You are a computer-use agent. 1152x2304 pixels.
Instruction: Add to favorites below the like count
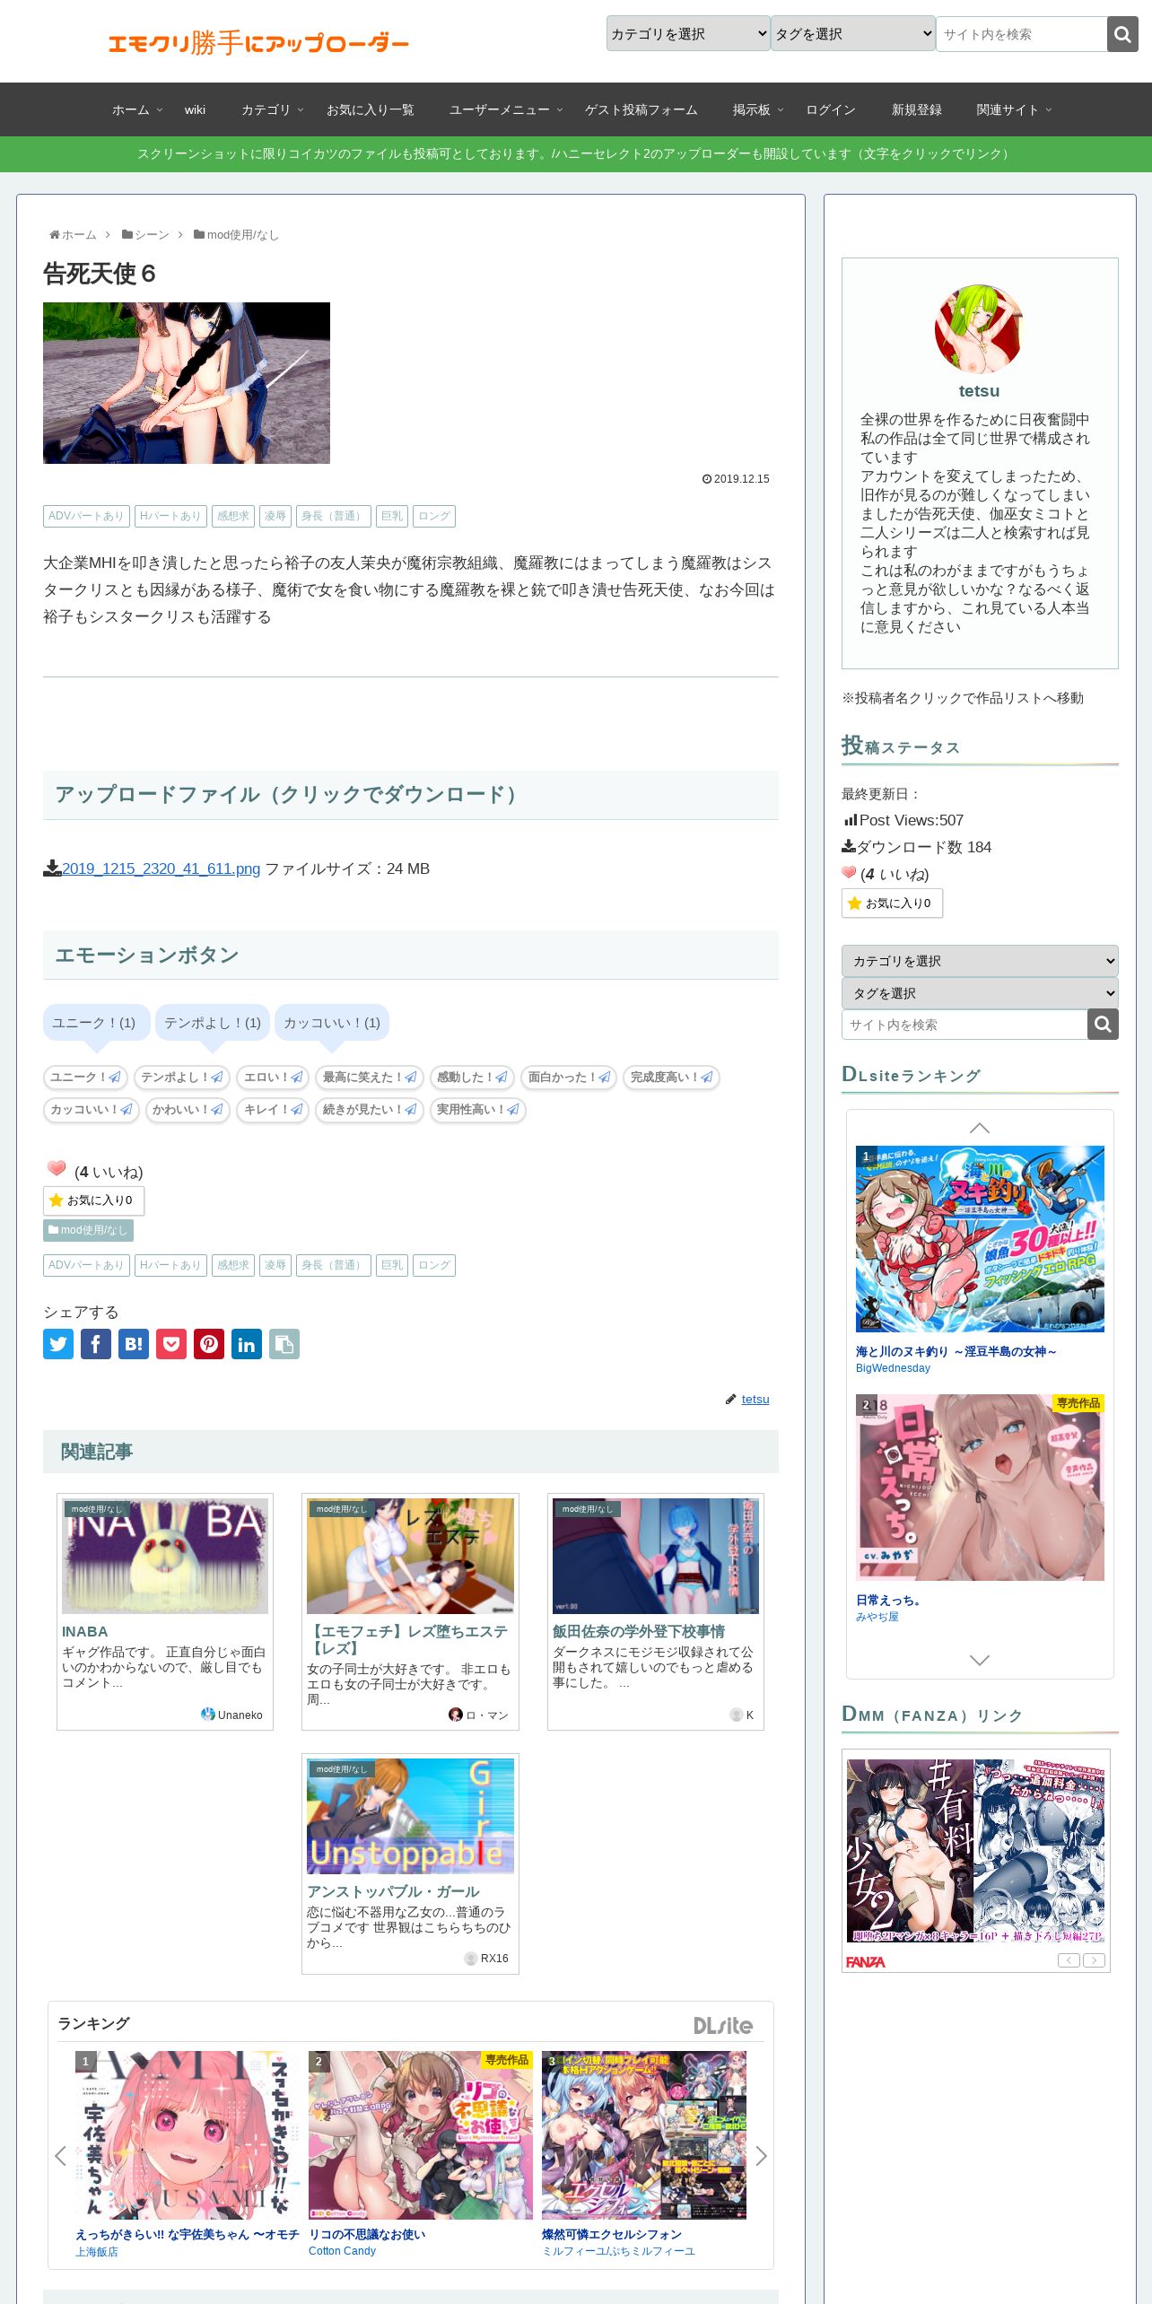[x=93, y=1200]
